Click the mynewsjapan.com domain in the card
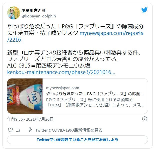The height and width of the screenshot is (149, 155). click(62, 88)
